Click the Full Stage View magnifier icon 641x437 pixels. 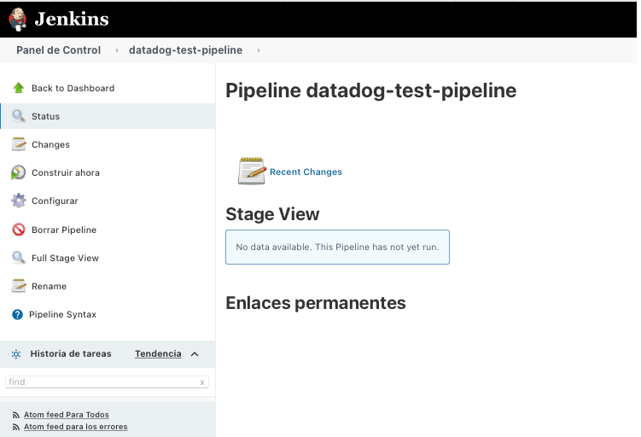point(19,258)
